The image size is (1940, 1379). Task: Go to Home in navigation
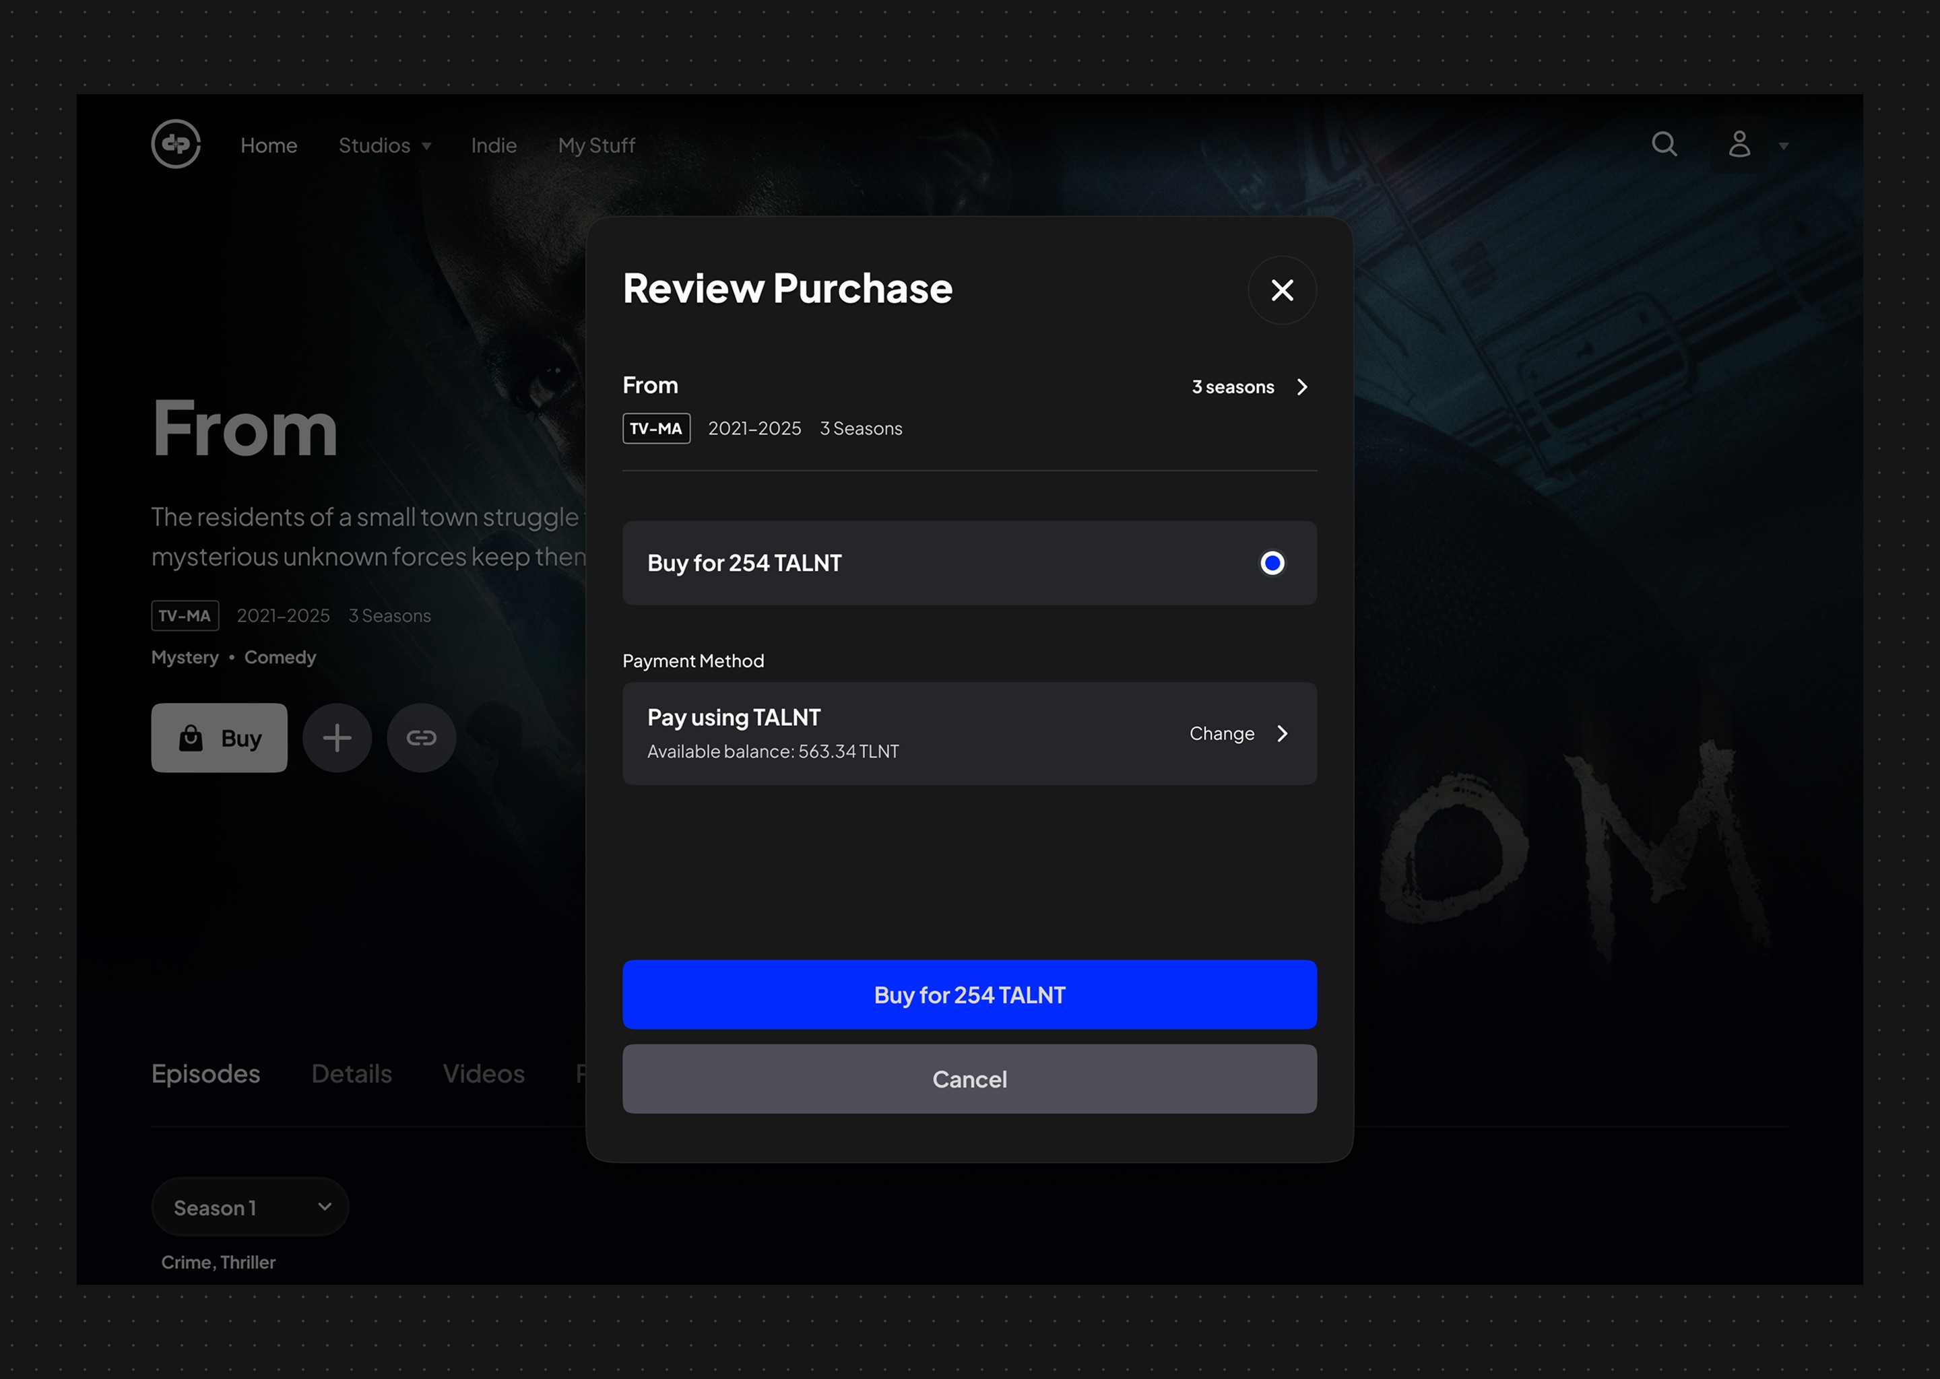click(x=268, y=146)
